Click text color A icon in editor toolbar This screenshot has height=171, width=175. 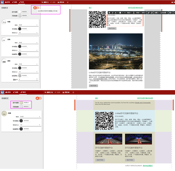tap(116, 13)
